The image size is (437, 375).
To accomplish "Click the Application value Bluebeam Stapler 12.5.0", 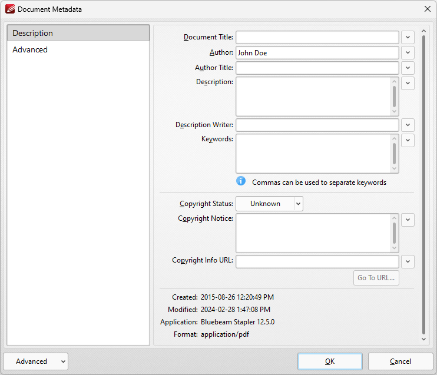I will pyautogui.click(x=238, y=322).
